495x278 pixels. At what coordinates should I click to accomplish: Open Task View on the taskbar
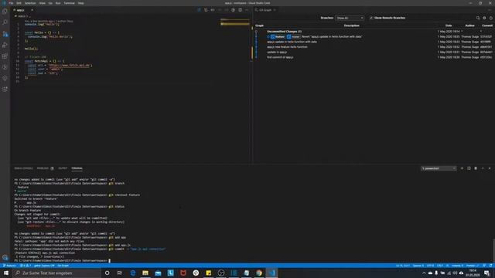click(x=120, y=273)
